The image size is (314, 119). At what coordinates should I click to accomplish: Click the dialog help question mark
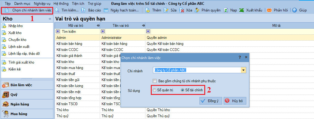pos(240,57)
